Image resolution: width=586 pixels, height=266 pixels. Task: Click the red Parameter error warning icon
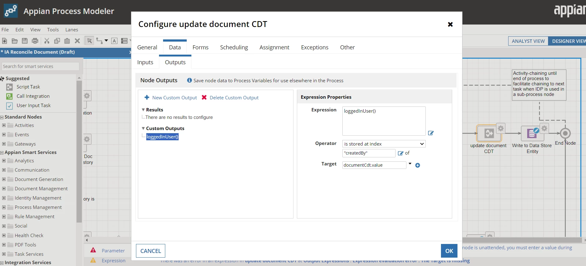[x=93, y=250]
